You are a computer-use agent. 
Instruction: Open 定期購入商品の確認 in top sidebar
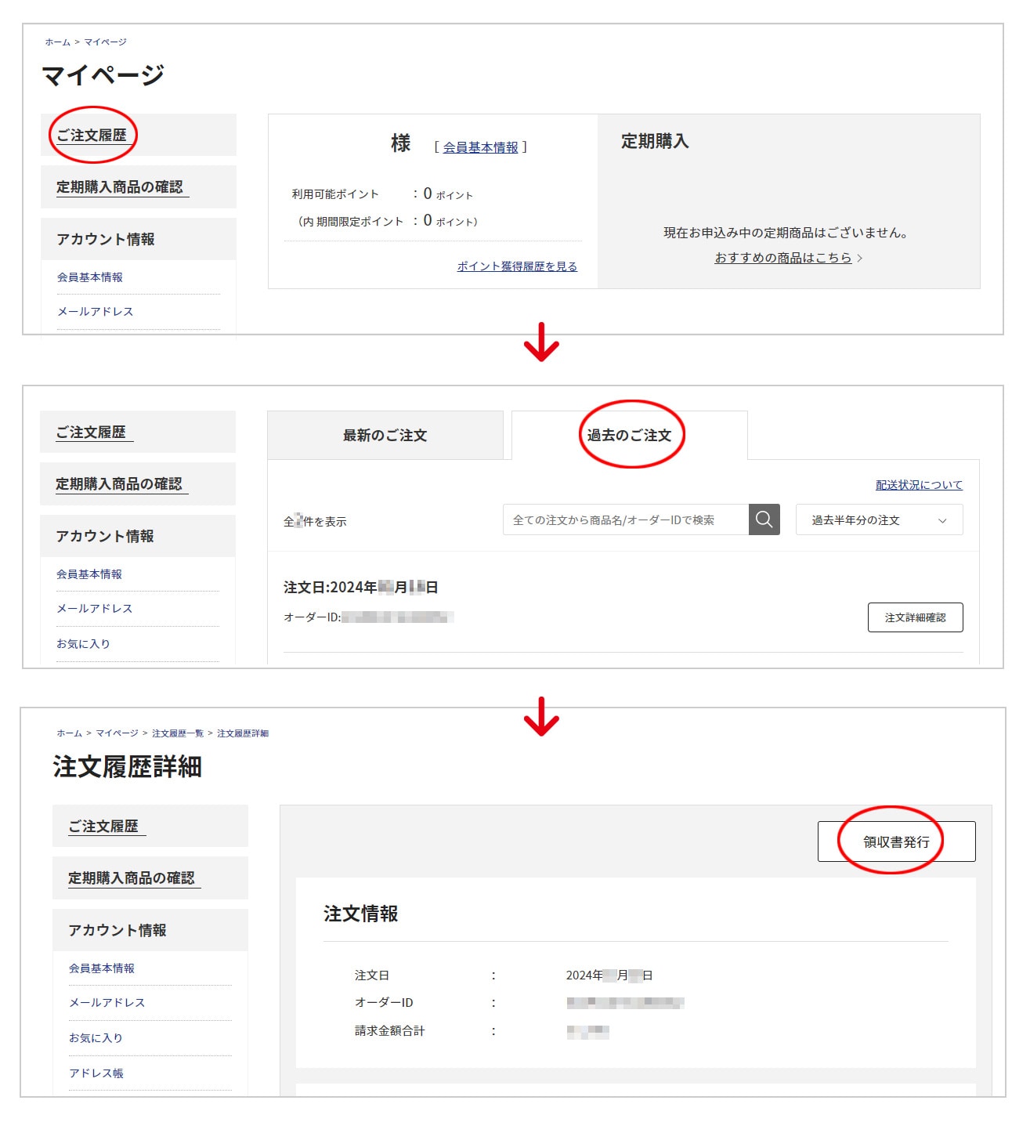tap(120, 187)
